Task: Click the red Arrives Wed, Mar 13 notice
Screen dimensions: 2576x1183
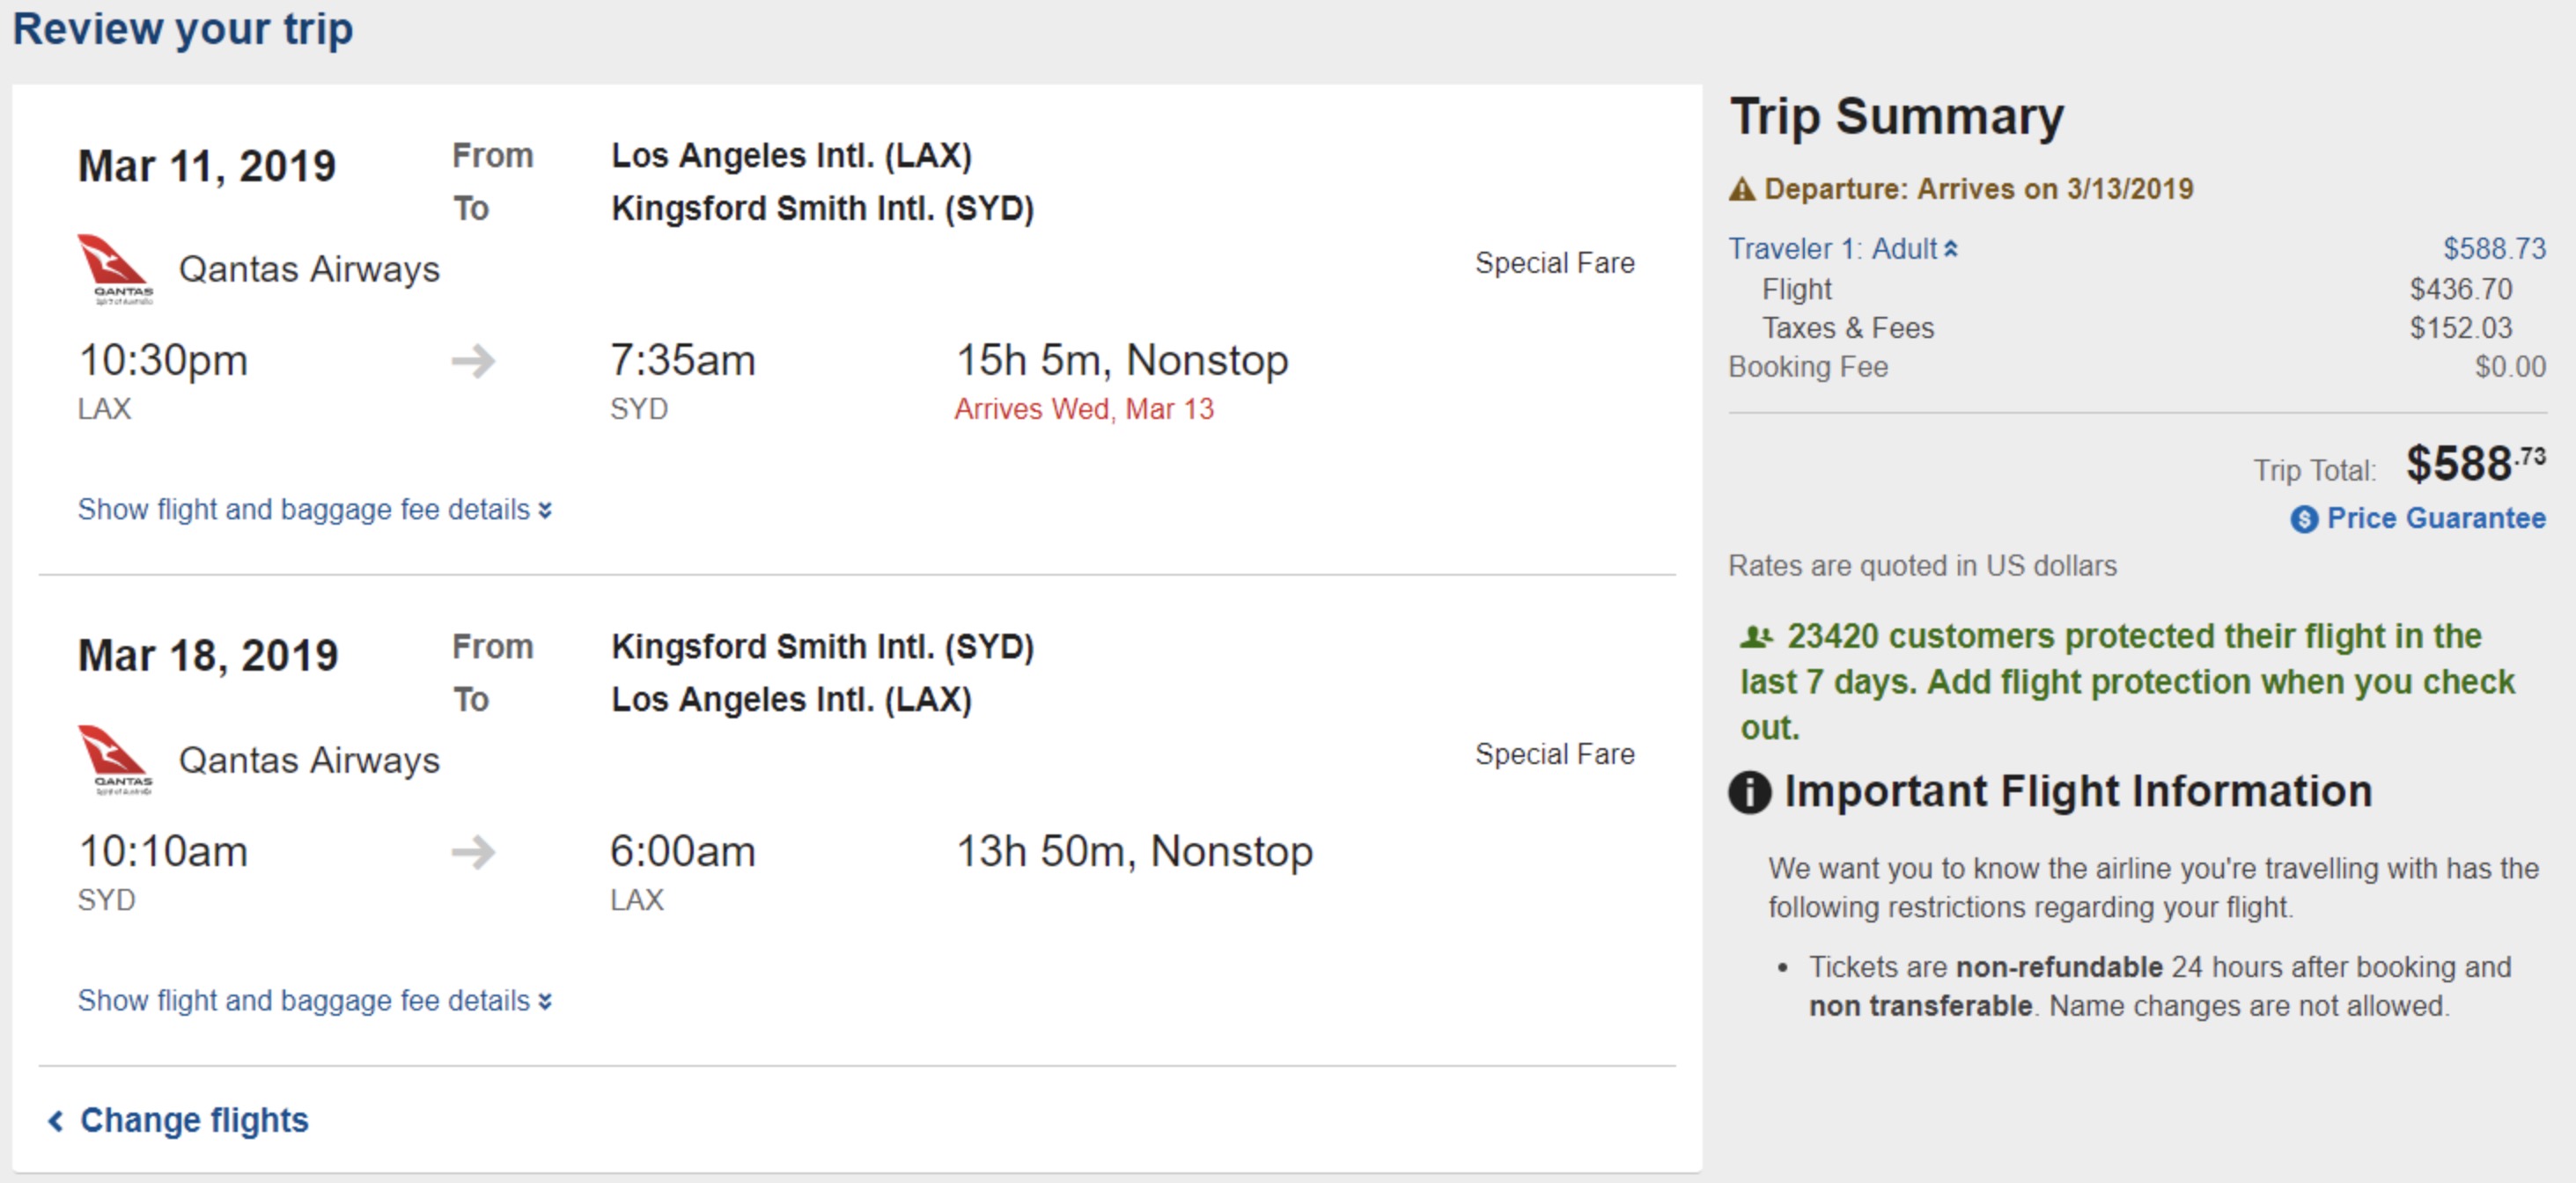Action: coord(1083,409)
